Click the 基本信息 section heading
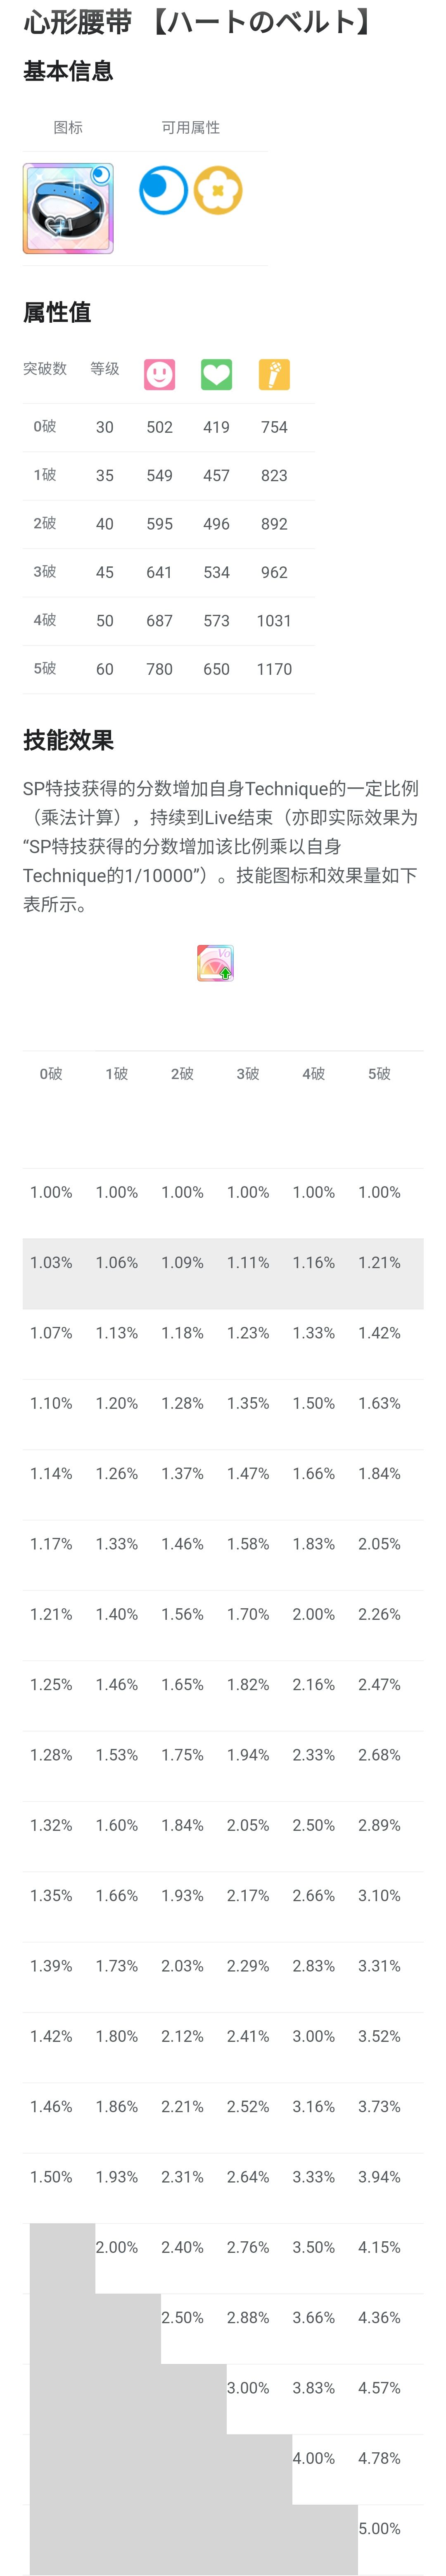Viewport: 446px width, 2576px height. [x=68, y=71]
